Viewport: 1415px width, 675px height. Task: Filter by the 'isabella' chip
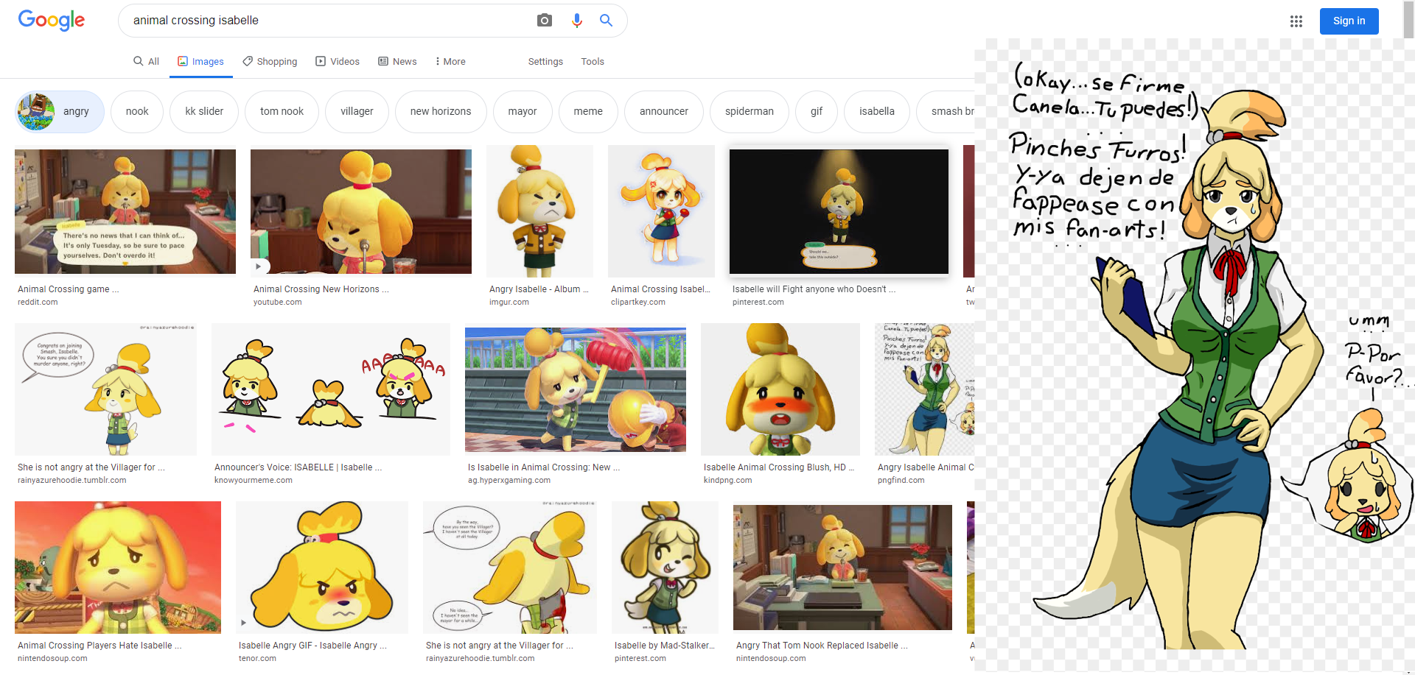[877, 112]
